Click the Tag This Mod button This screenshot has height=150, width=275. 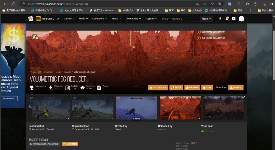pyautogui.click(x=70, y=144)
